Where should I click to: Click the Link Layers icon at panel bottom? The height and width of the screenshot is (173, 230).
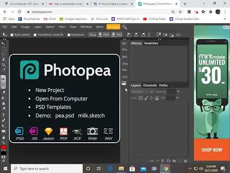pyautogui.click(x=151, y=161)
